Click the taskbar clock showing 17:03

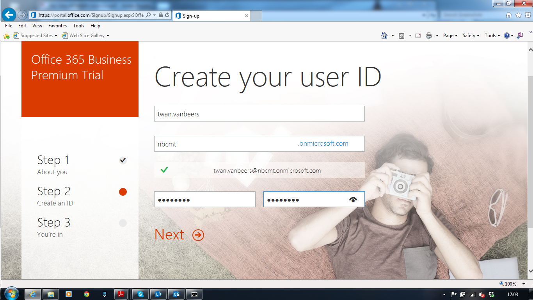tap(512, 295)
